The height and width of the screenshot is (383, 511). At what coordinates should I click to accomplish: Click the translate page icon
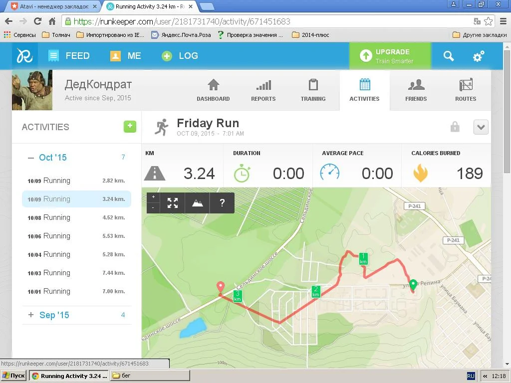pyautogui.click(x=477, y=21)
